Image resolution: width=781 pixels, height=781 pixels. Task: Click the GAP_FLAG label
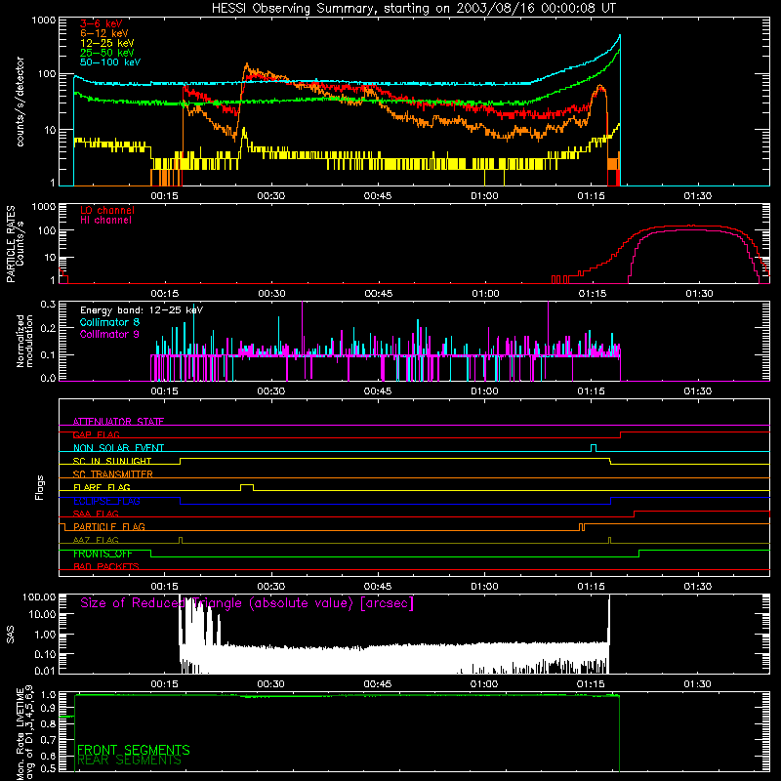coord(96,434)
